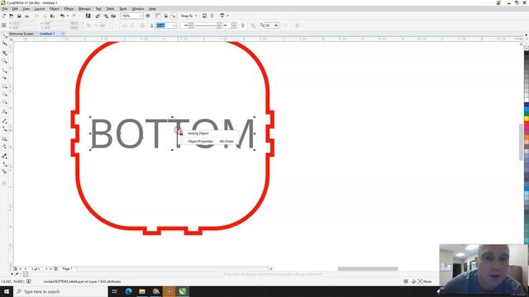Choose the Straight-line Connector tool
The height and width of the screenshot is (297, 529).
(4, 129)
